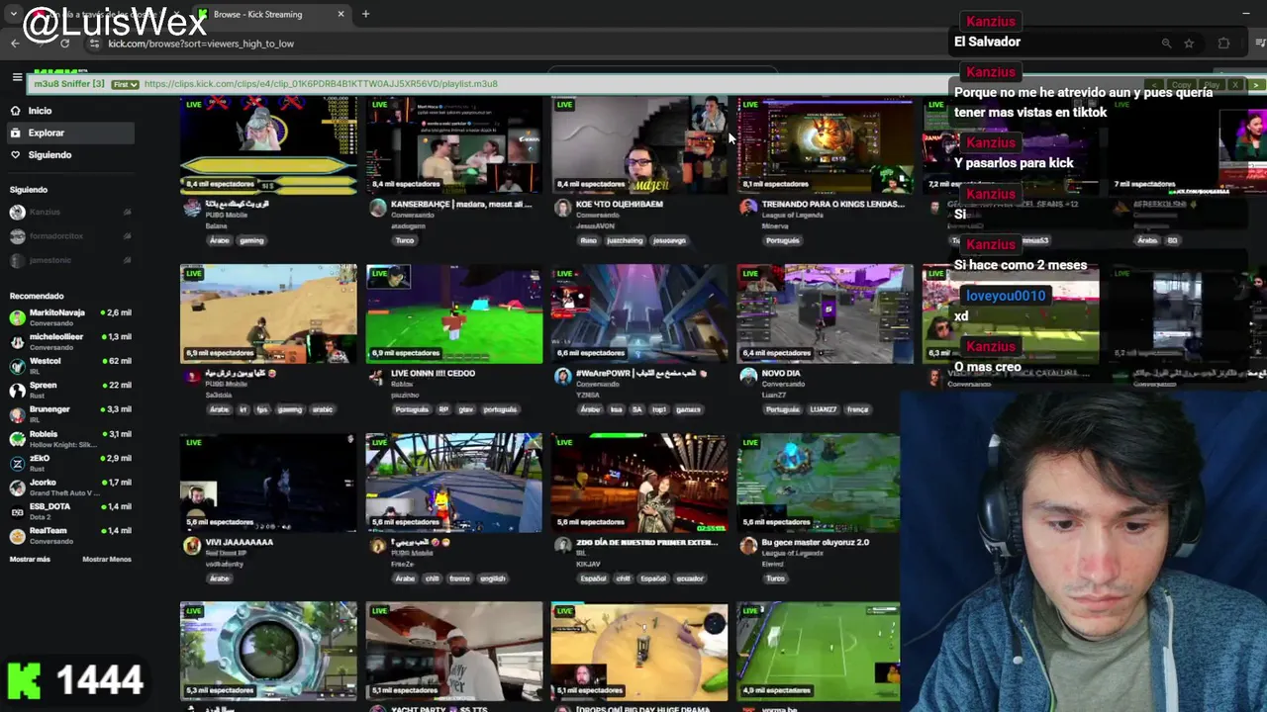
Task: Click the Português tag under the TREINANDO stream
Action: pos(782,240)
